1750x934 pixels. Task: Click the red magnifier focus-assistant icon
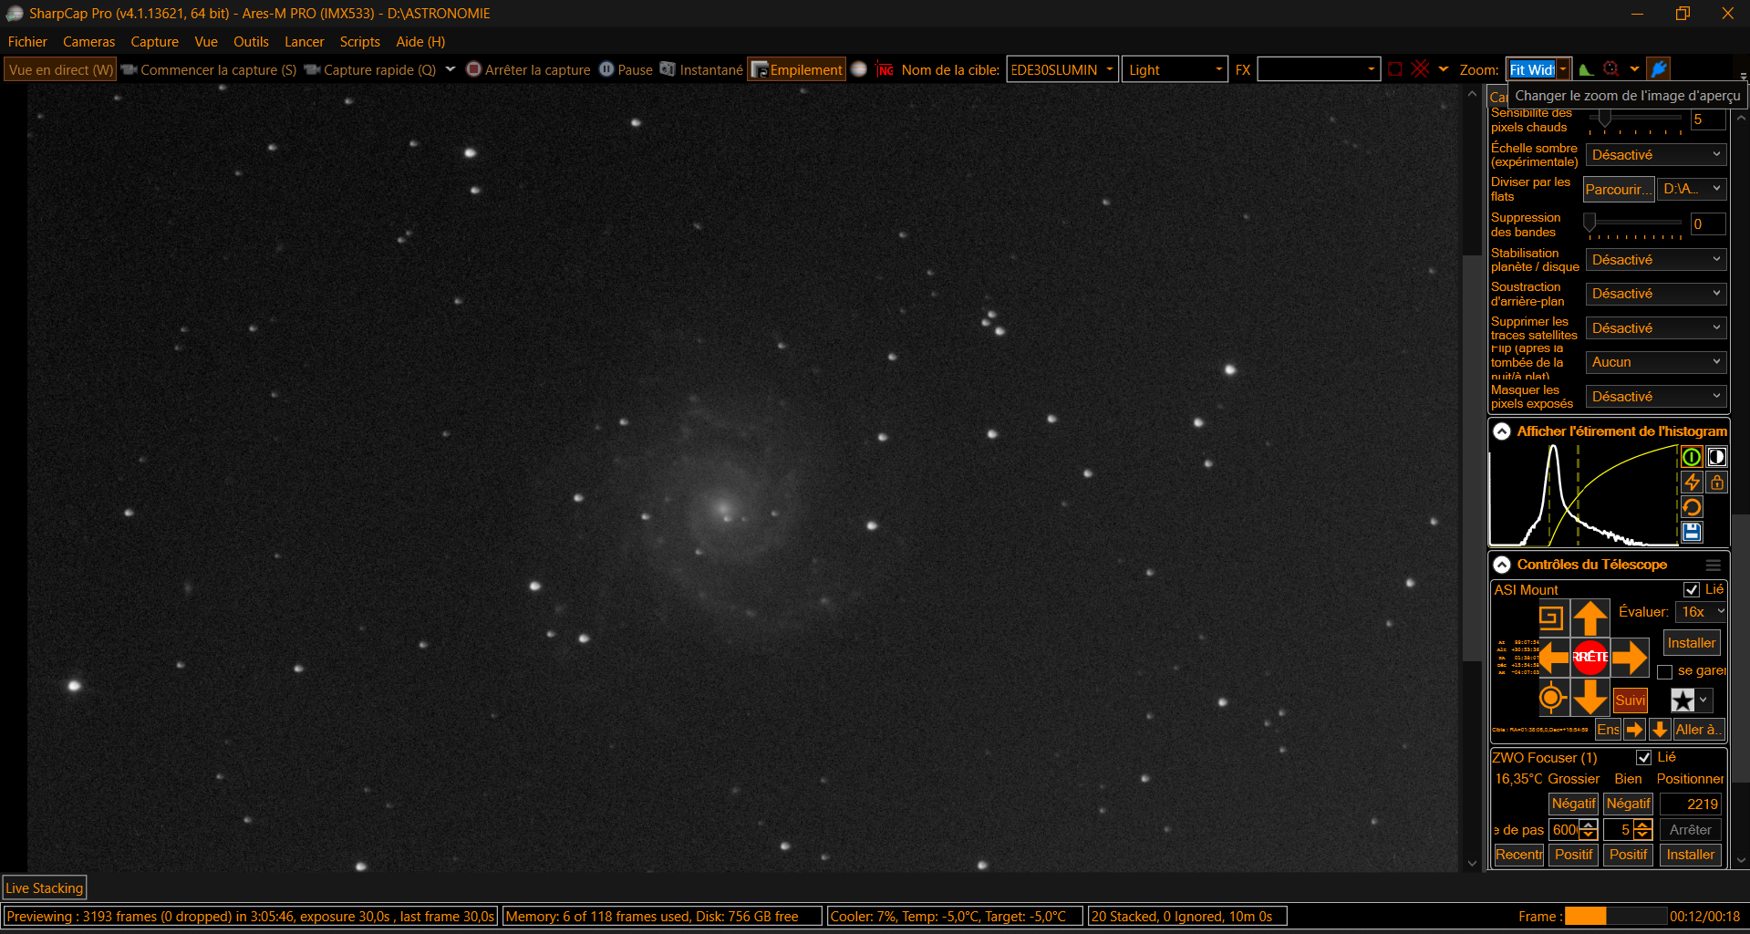point(1611,69)
